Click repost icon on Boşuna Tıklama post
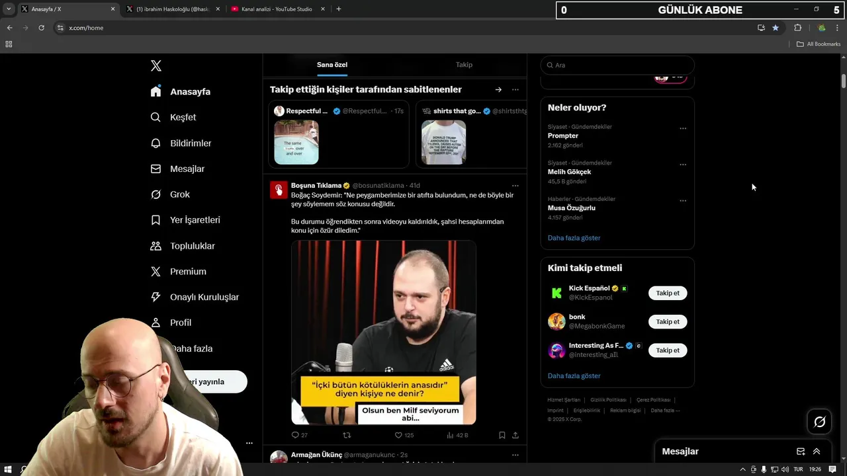The width and height of the screenshot is (847, 476). (x=346, y=435)
